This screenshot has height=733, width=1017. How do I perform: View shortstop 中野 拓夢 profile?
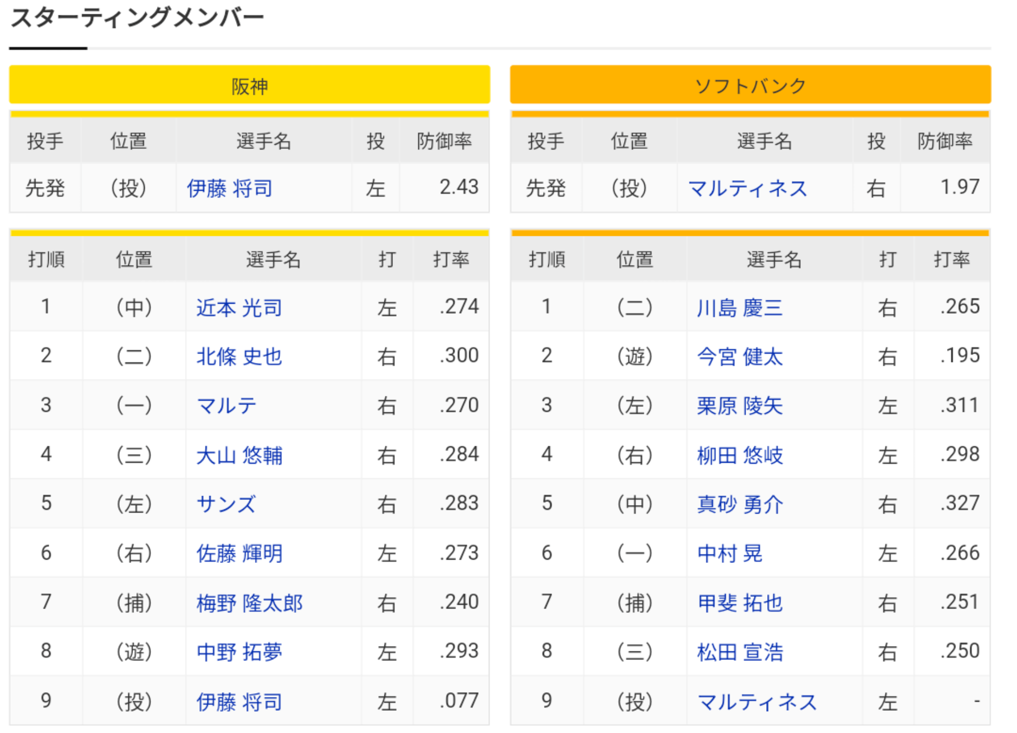[239, 651]
